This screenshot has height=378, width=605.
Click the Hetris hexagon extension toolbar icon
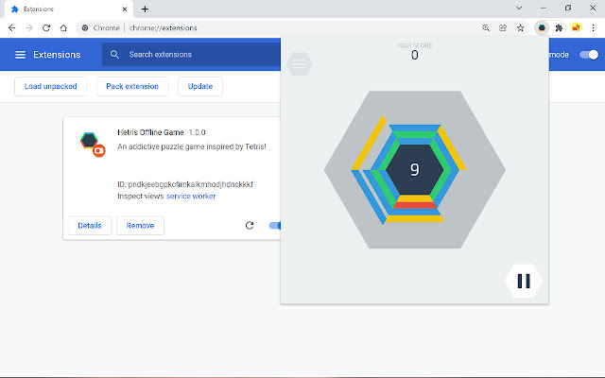click(x=542, y=27)
